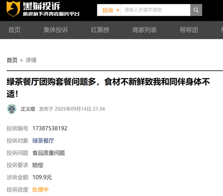Open the 帮帮团 navigation item

click(189, 30)
